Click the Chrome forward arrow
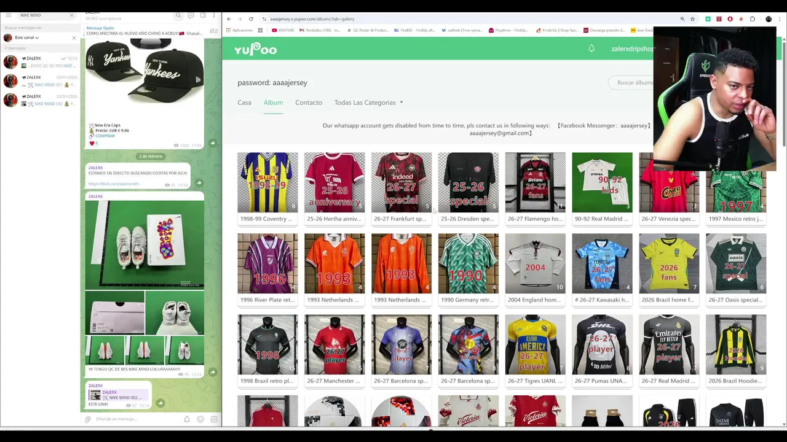The image size is (787, 442). coord(240,19)
